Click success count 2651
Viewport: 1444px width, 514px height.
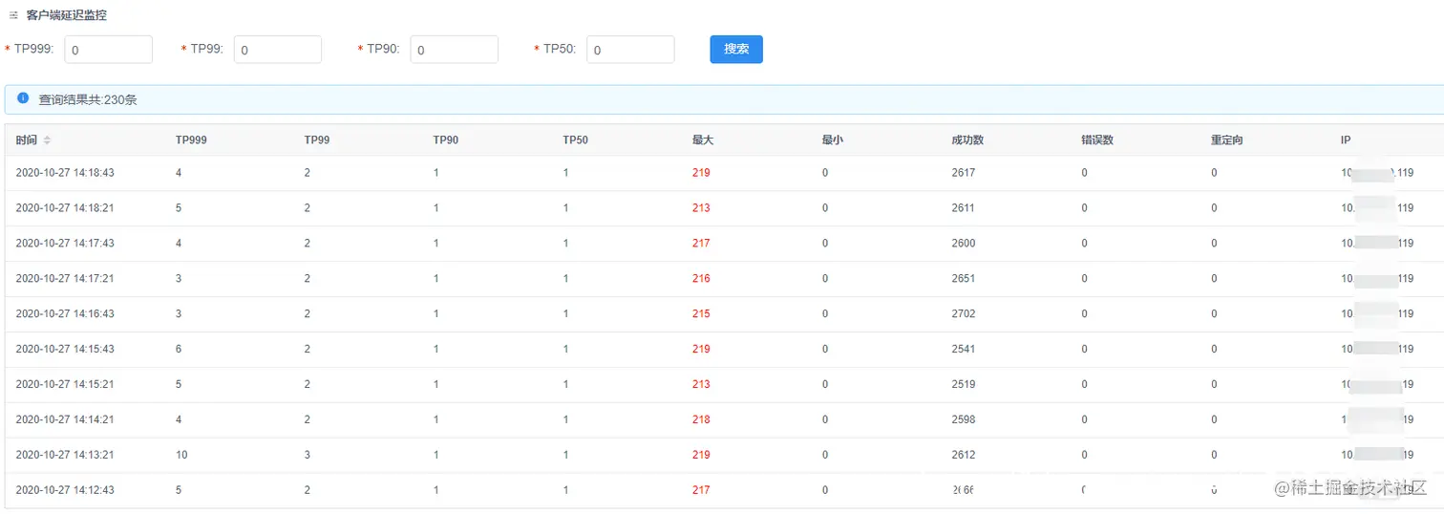964,279
